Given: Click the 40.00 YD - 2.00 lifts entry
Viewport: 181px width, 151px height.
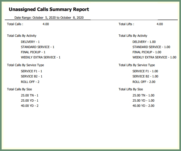Looking at the screenshot, I should point(144,106).
